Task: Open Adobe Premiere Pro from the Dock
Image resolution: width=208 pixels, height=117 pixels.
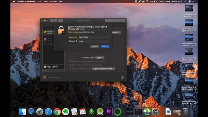Action: 109,111
